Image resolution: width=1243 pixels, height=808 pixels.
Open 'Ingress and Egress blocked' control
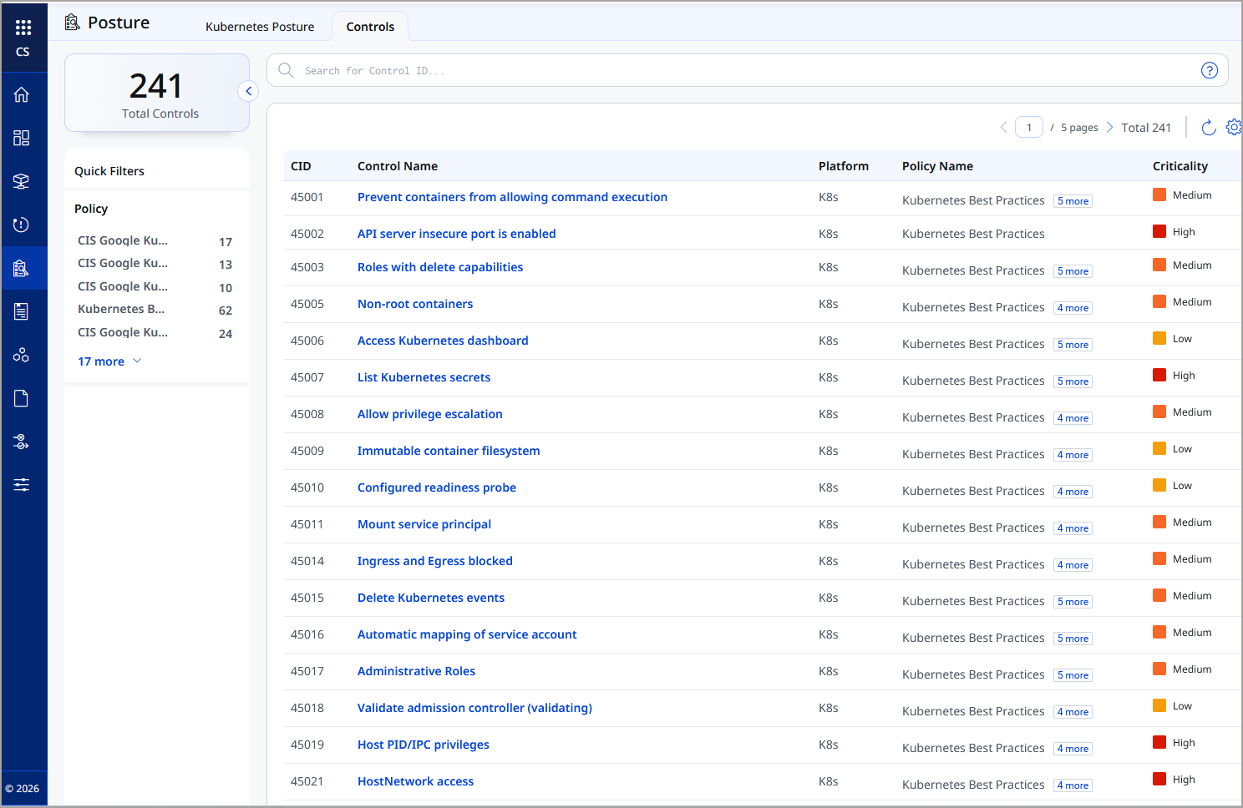[x=435, y=561]
